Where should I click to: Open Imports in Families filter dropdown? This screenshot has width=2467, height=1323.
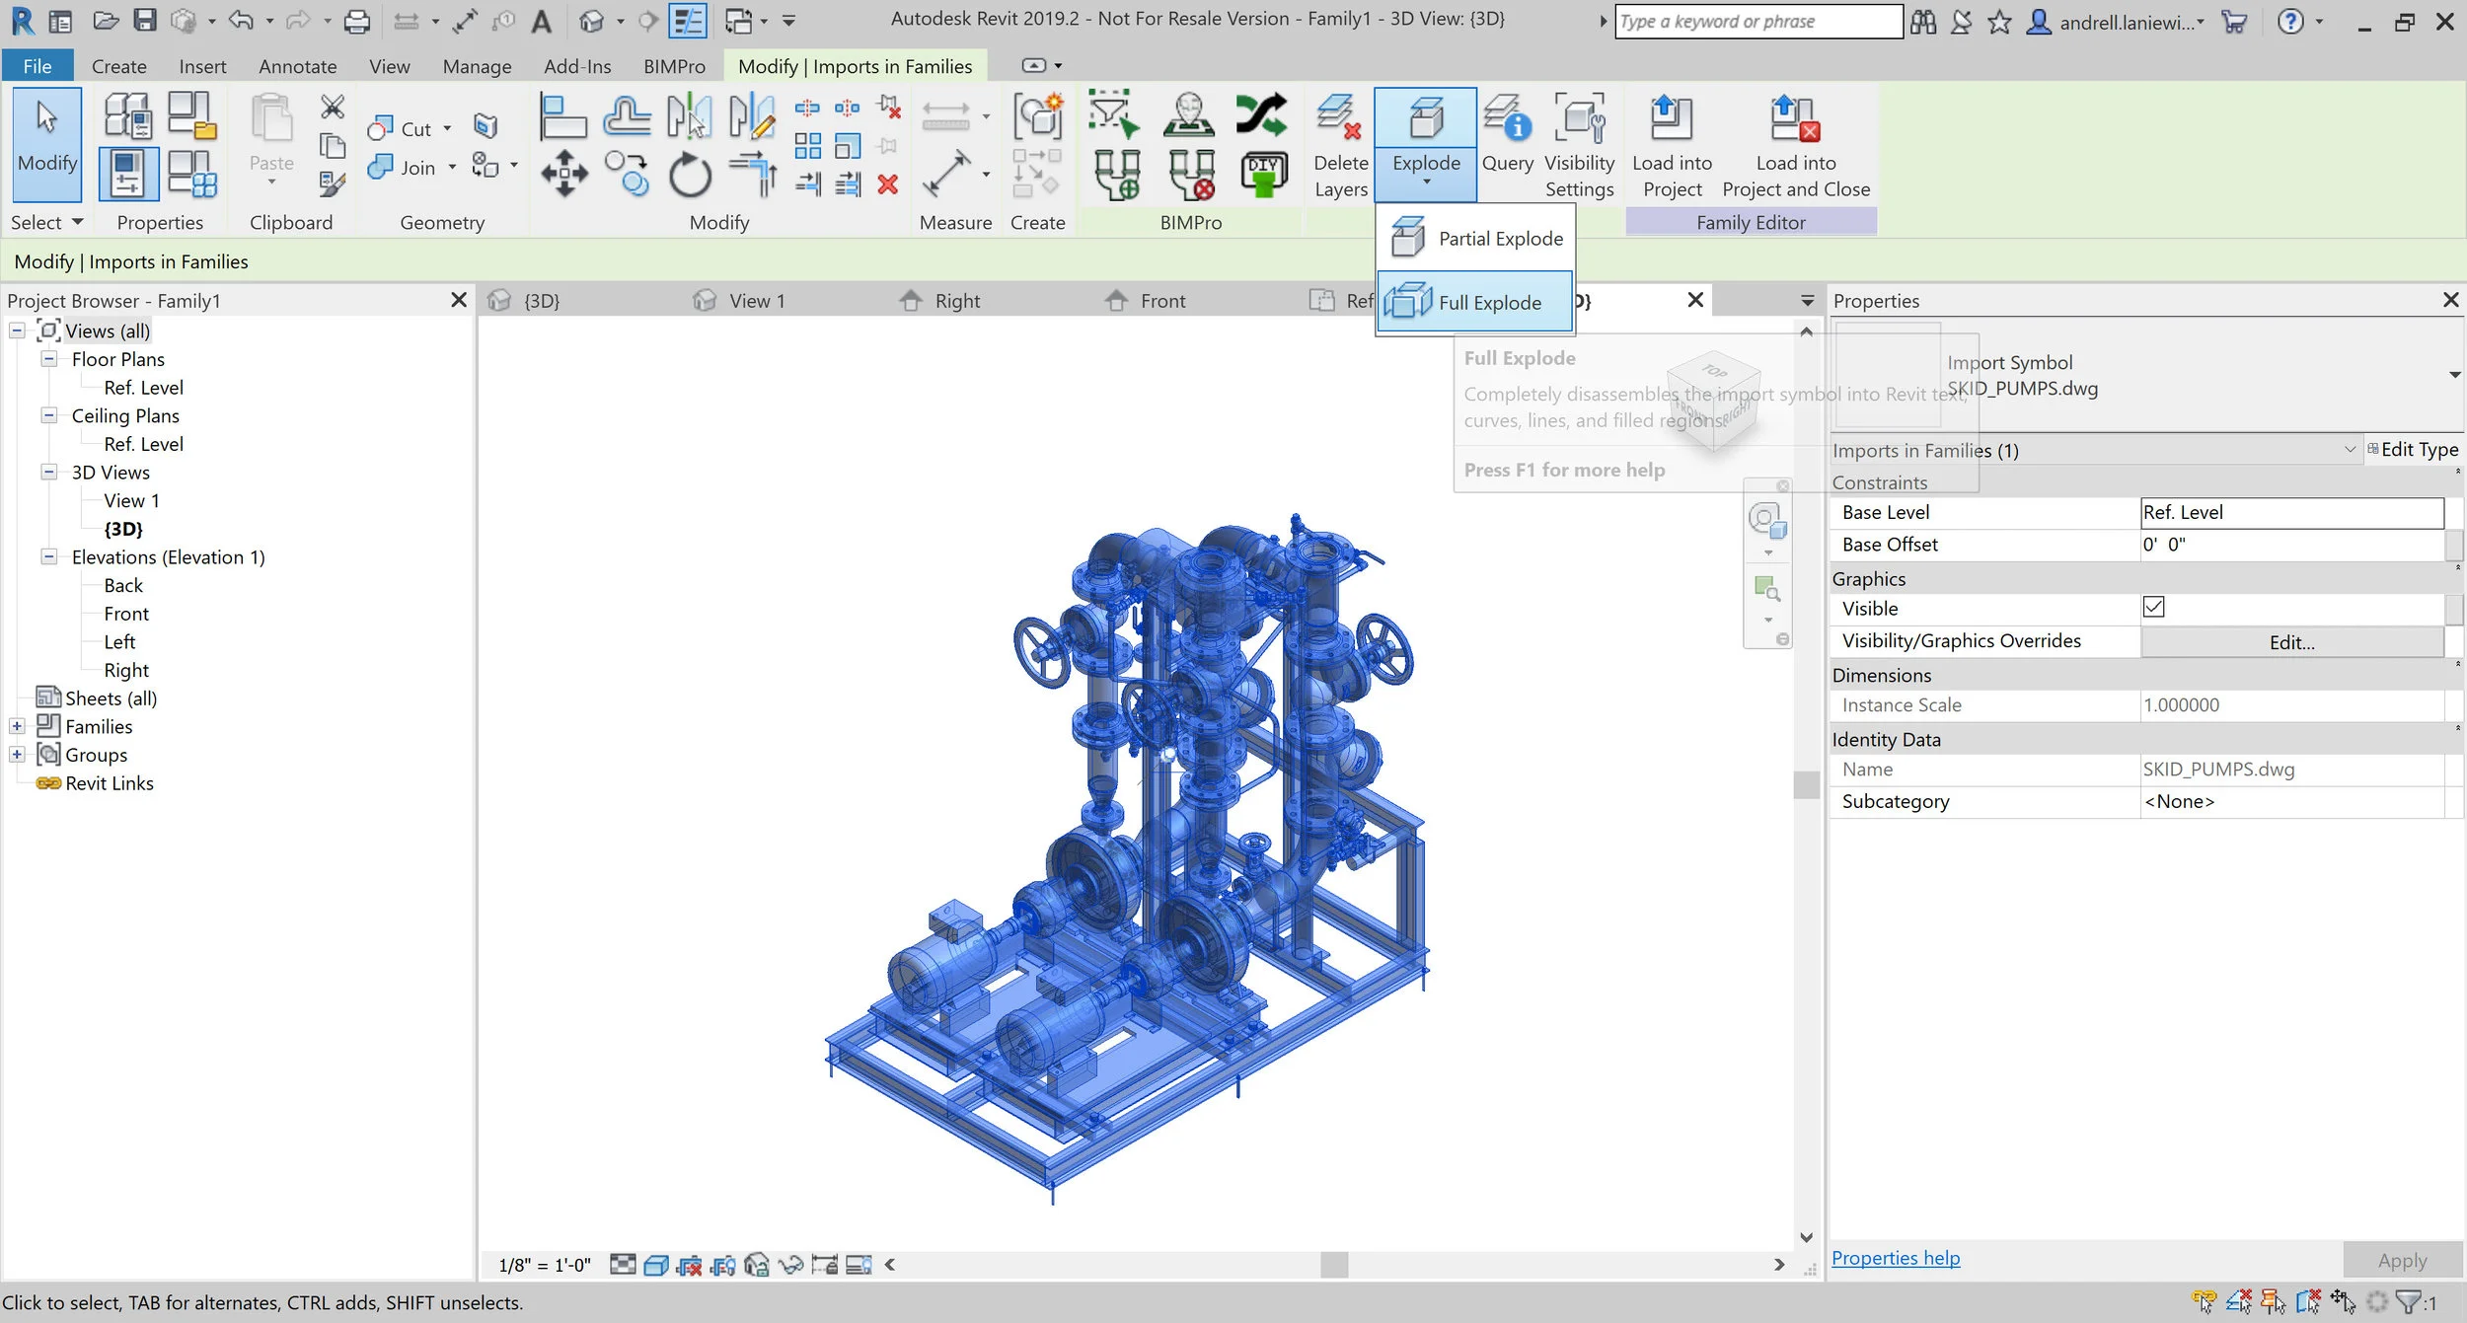pyautogui.click(x=2349, y=450)
